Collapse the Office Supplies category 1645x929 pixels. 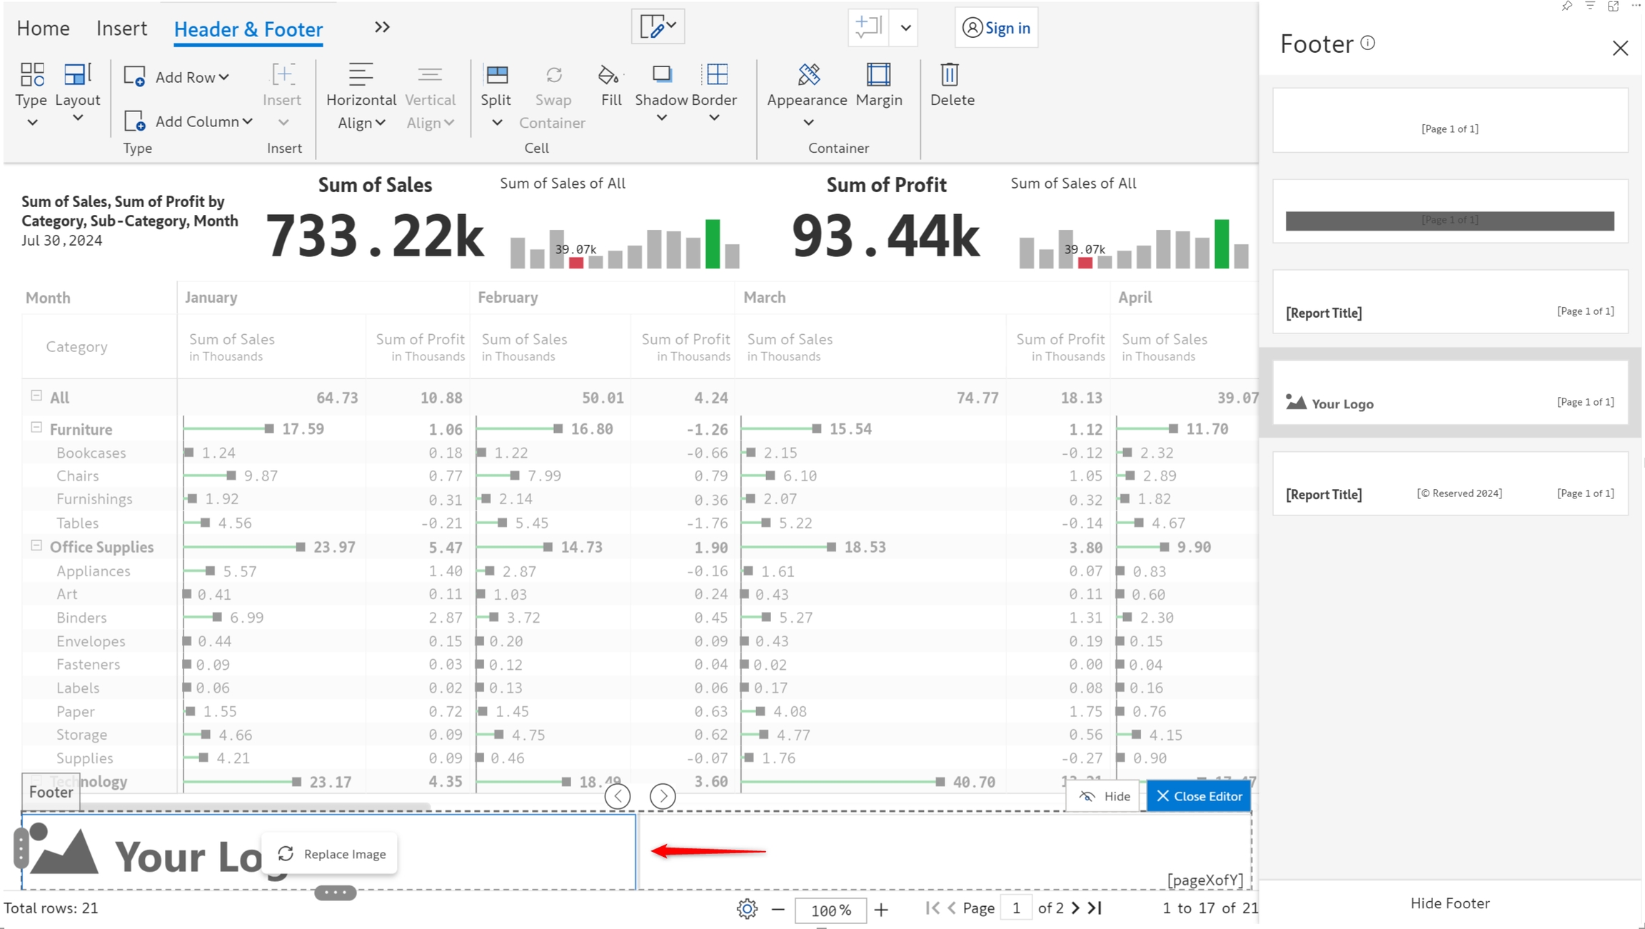tap(36, 546)
